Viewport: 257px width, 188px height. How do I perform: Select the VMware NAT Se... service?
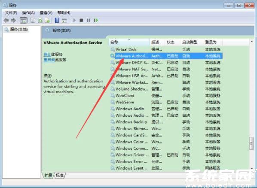166,69
